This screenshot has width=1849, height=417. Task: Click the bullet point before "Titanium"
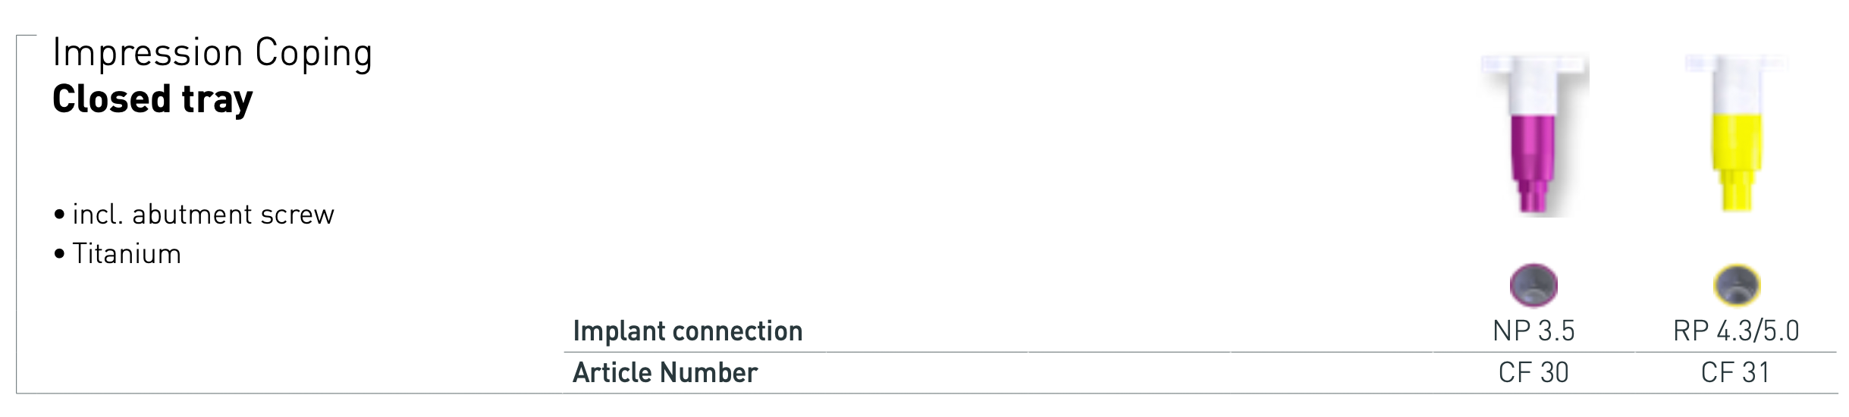click(59, 255)
